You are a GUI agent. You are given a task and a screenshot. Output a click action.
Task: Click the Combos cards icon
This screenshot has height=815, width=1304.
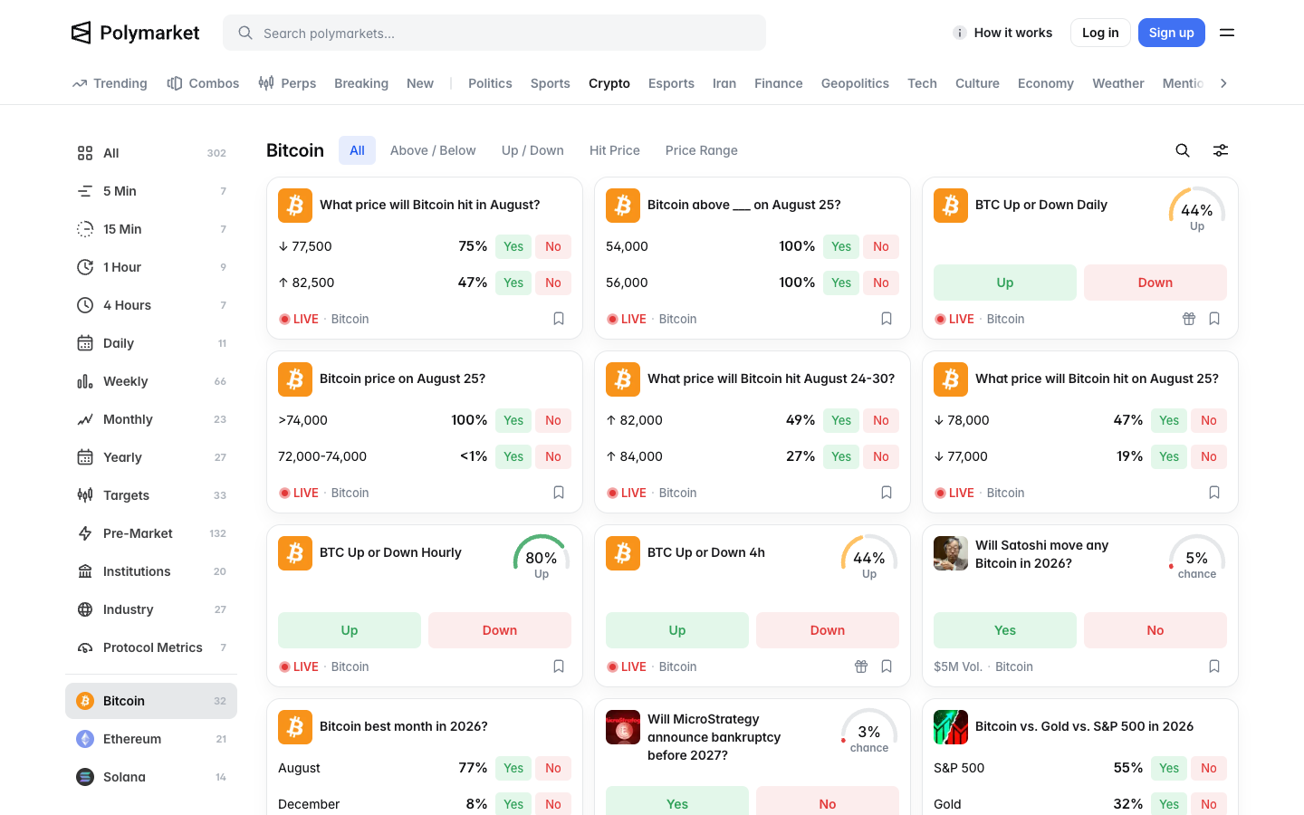point(175,83)
